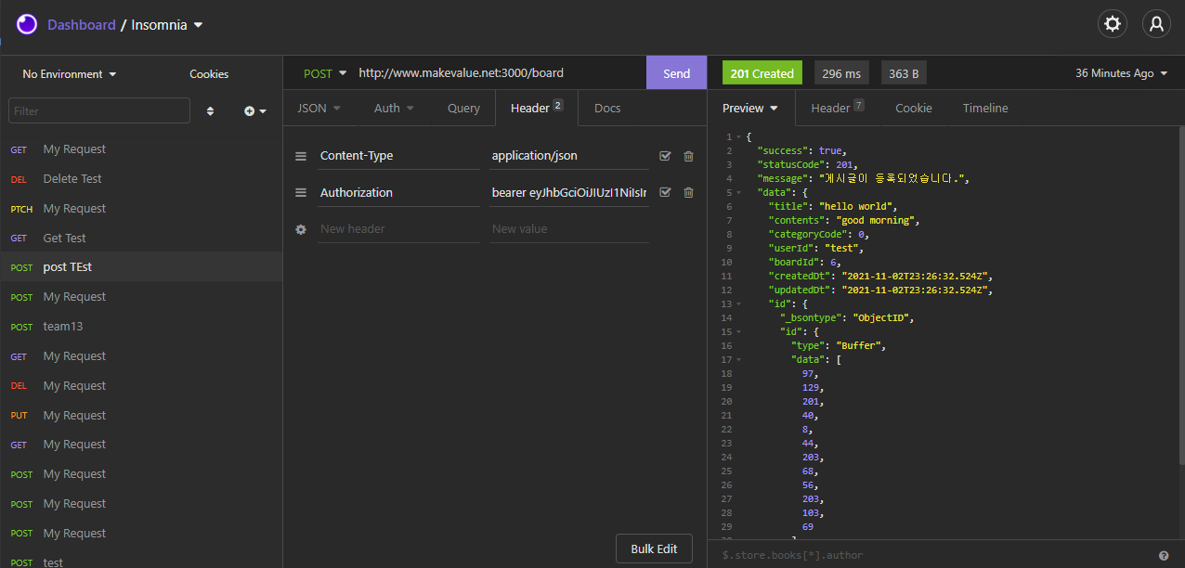Open the No Environment dropdown

[x=70, y=73]
